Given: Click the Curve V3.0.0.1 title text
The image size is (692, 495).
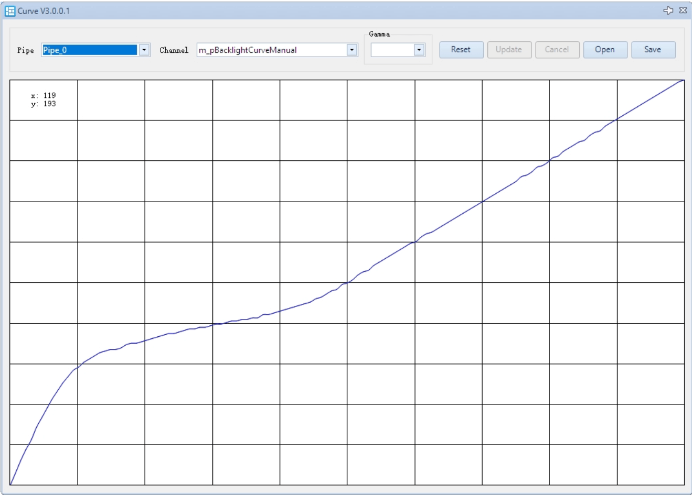Looking at the screenshot, I should tap(44, 11).
